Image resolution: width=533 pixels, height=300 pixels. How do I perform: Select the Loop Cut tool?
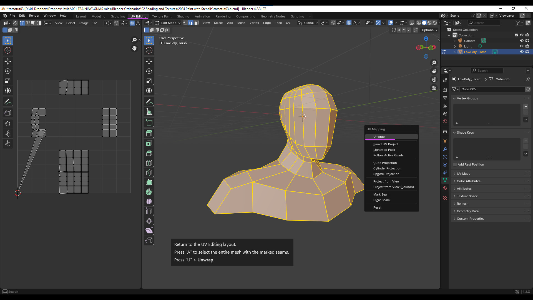[149, 163]
